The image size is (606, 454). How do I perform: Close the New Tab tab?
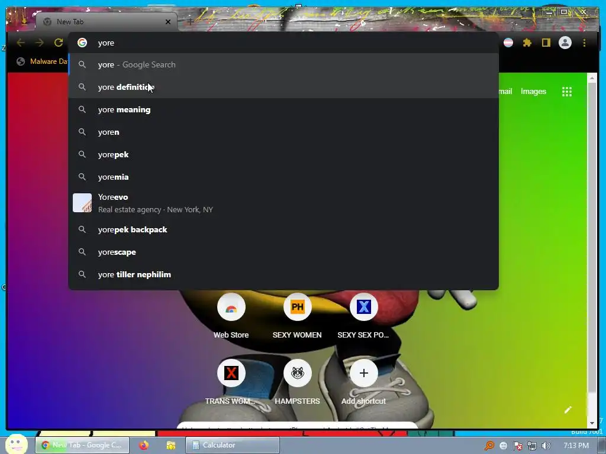click(x=168, y=22)
